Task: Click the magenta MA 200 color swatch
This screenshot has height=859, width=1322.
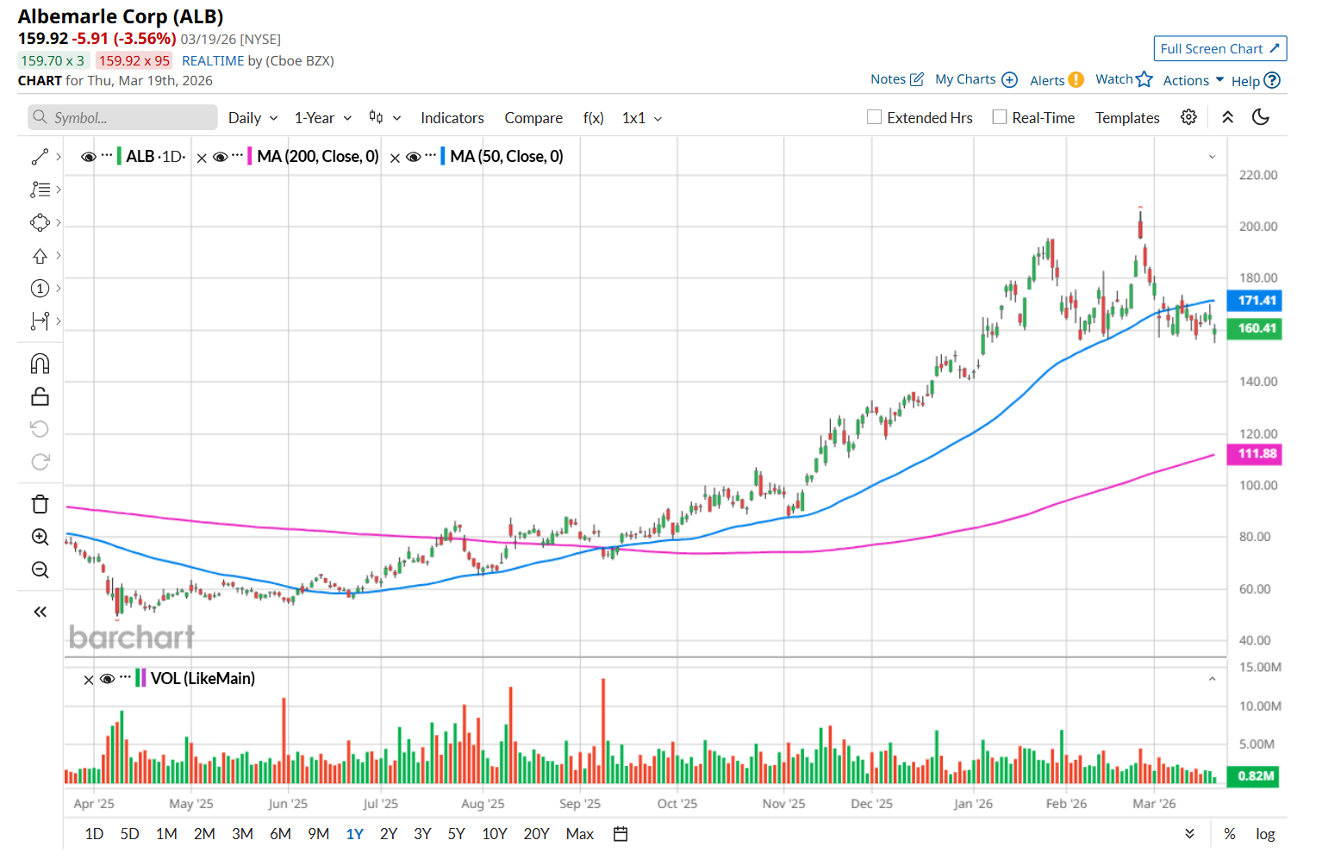Action: [x=250, y=156]
